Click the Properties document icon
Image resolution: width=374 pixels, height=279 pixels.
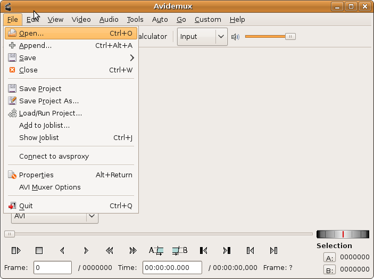click(12, 175)
